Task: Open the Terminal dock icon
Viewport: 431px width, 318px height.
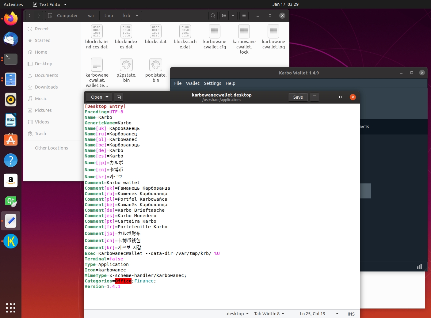Action: (11, 59)
